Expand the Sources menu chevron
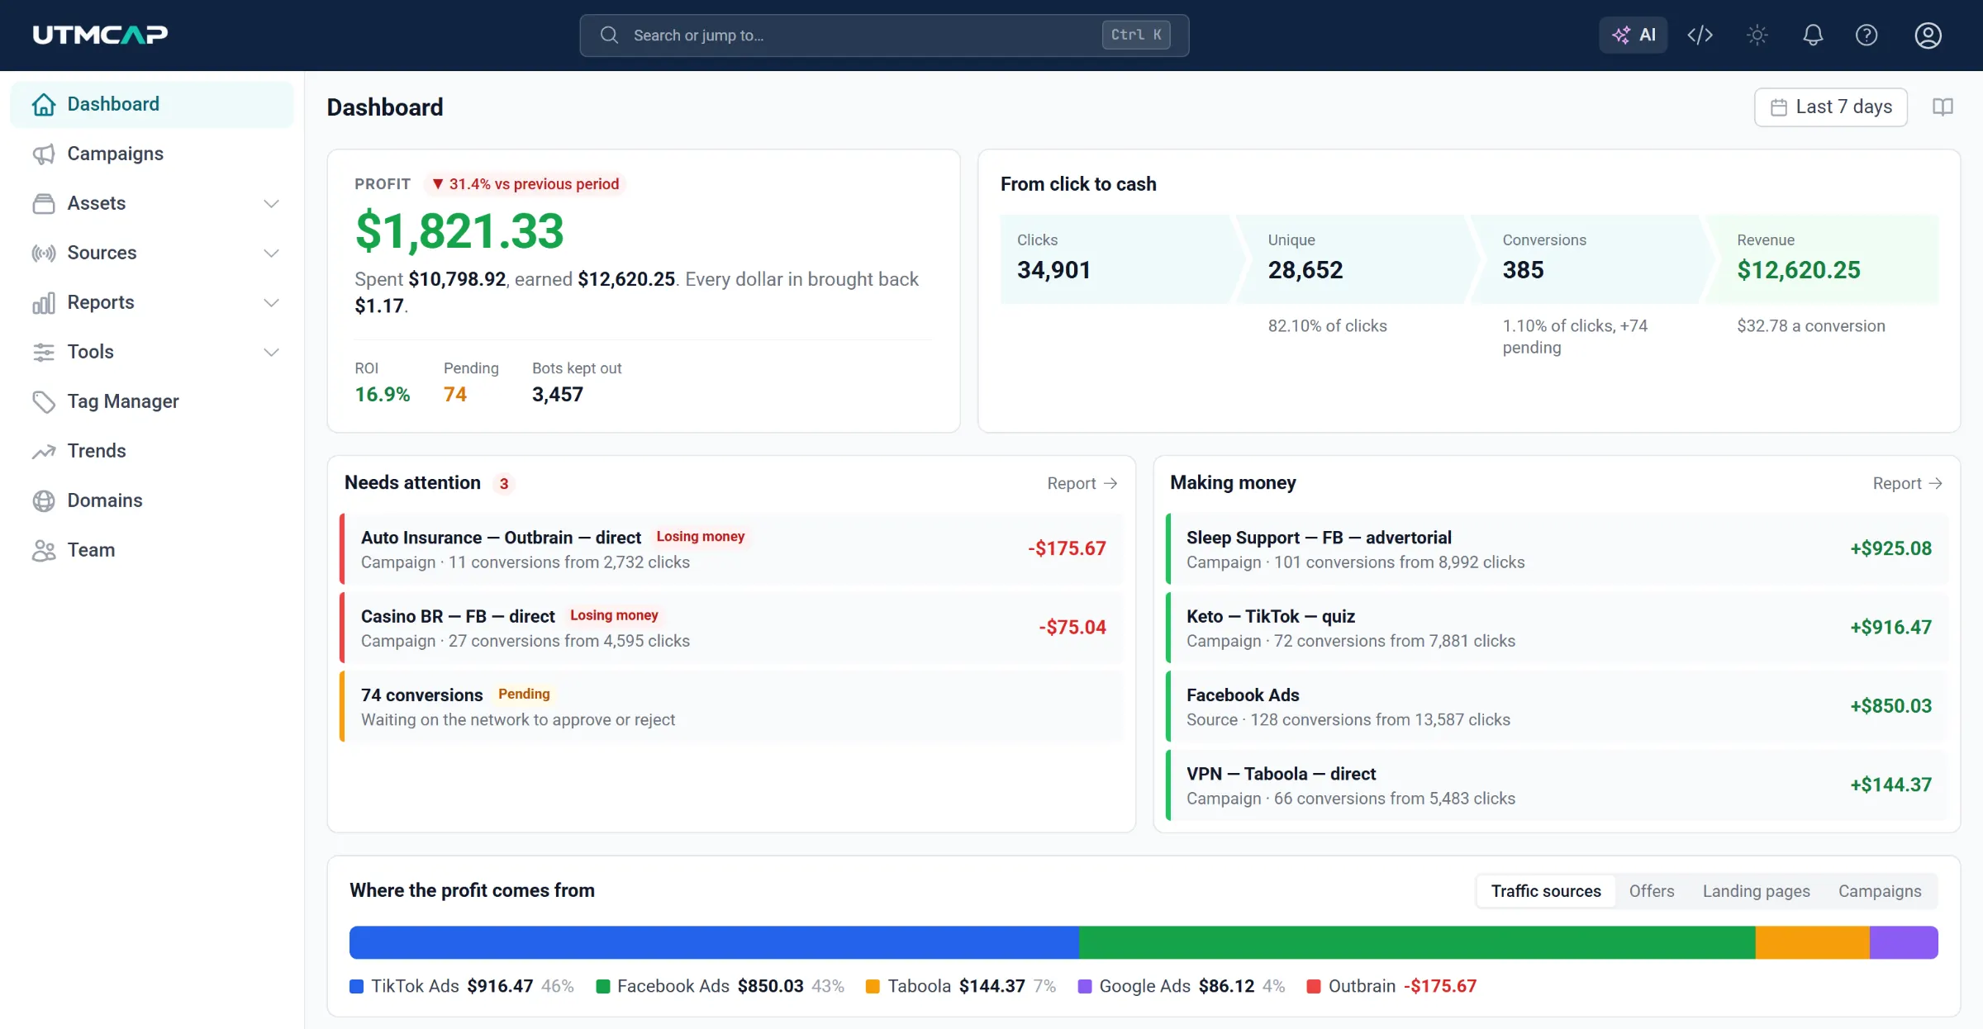The height and width of the screenshot is (1029, 1983). [271, 253]
